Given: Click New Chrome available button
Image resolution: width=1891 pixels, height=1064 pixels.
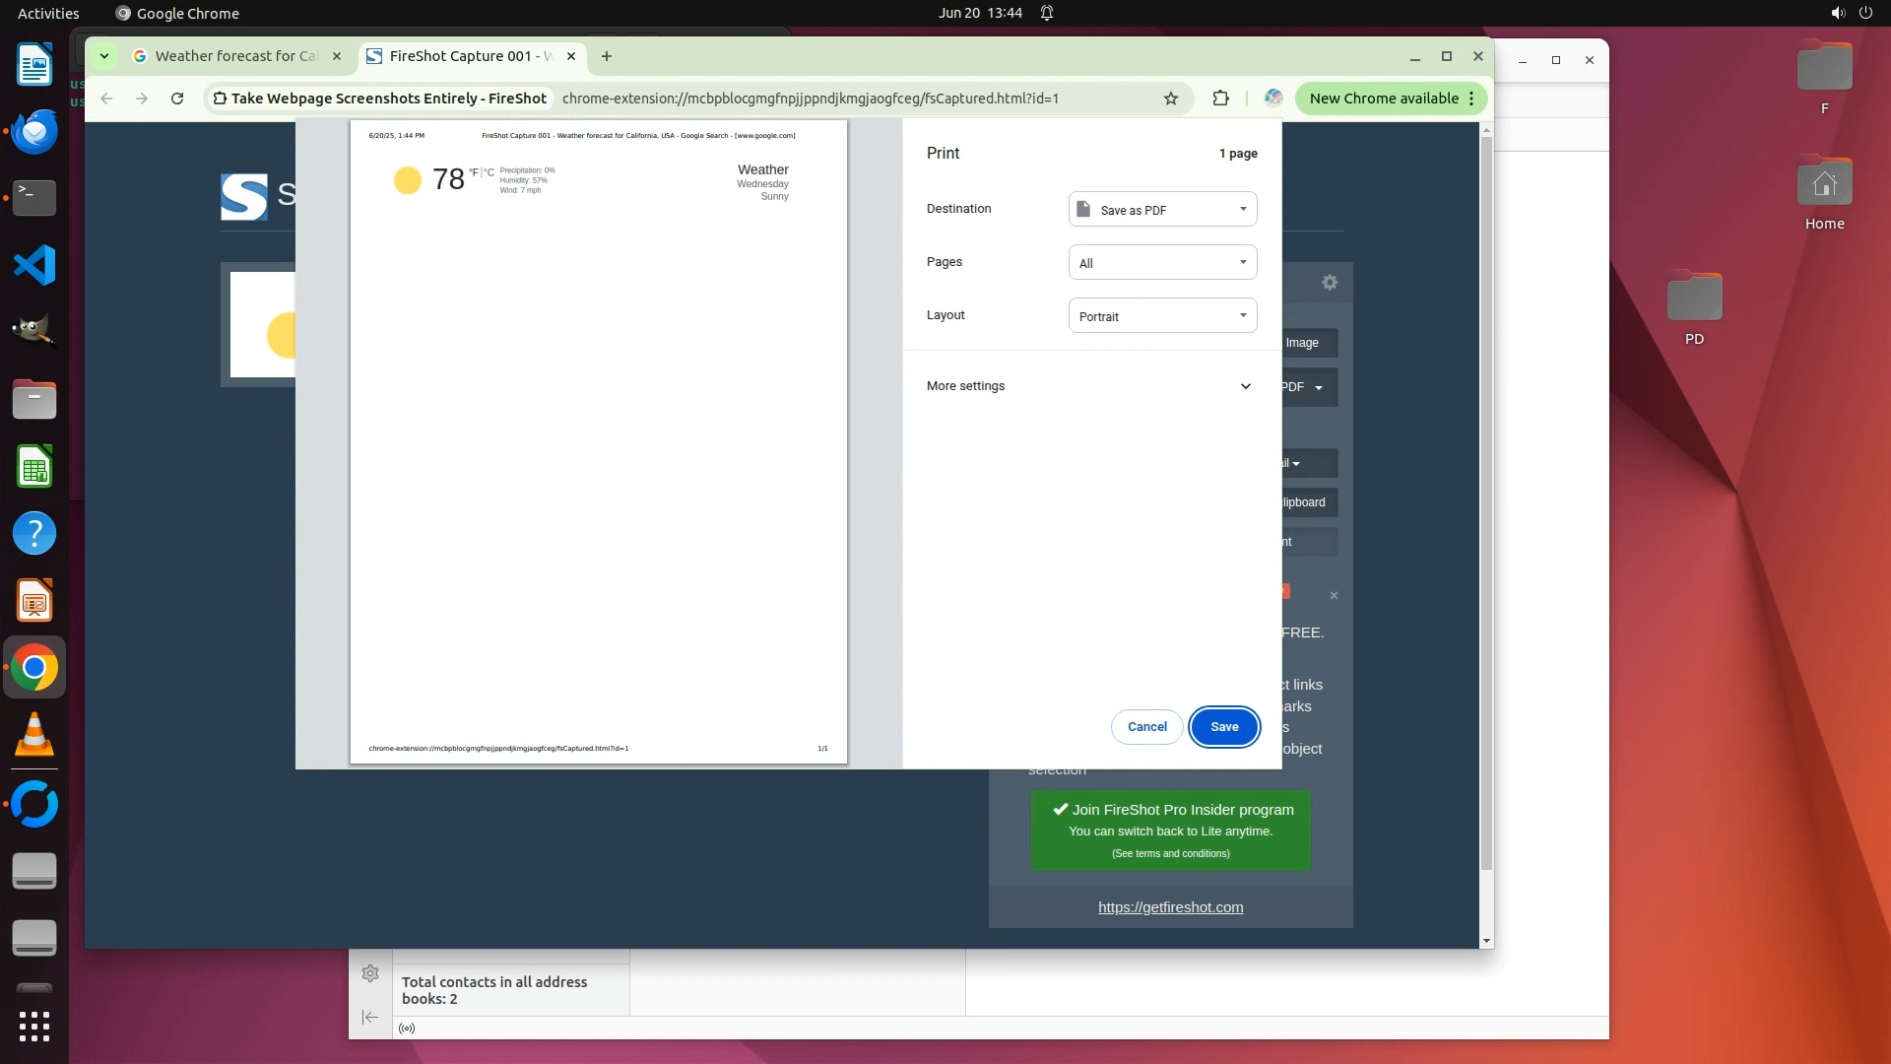Looking at the screenshot, I should [1383, 99].
